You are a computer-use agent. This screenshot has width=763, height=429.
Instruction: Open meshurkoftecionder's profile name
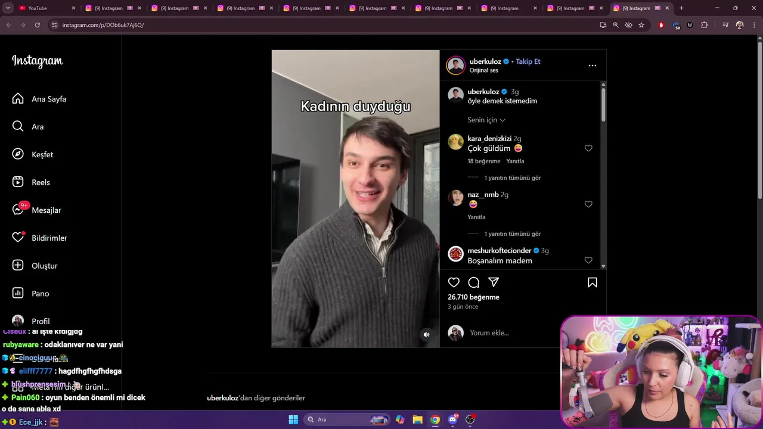499,251
